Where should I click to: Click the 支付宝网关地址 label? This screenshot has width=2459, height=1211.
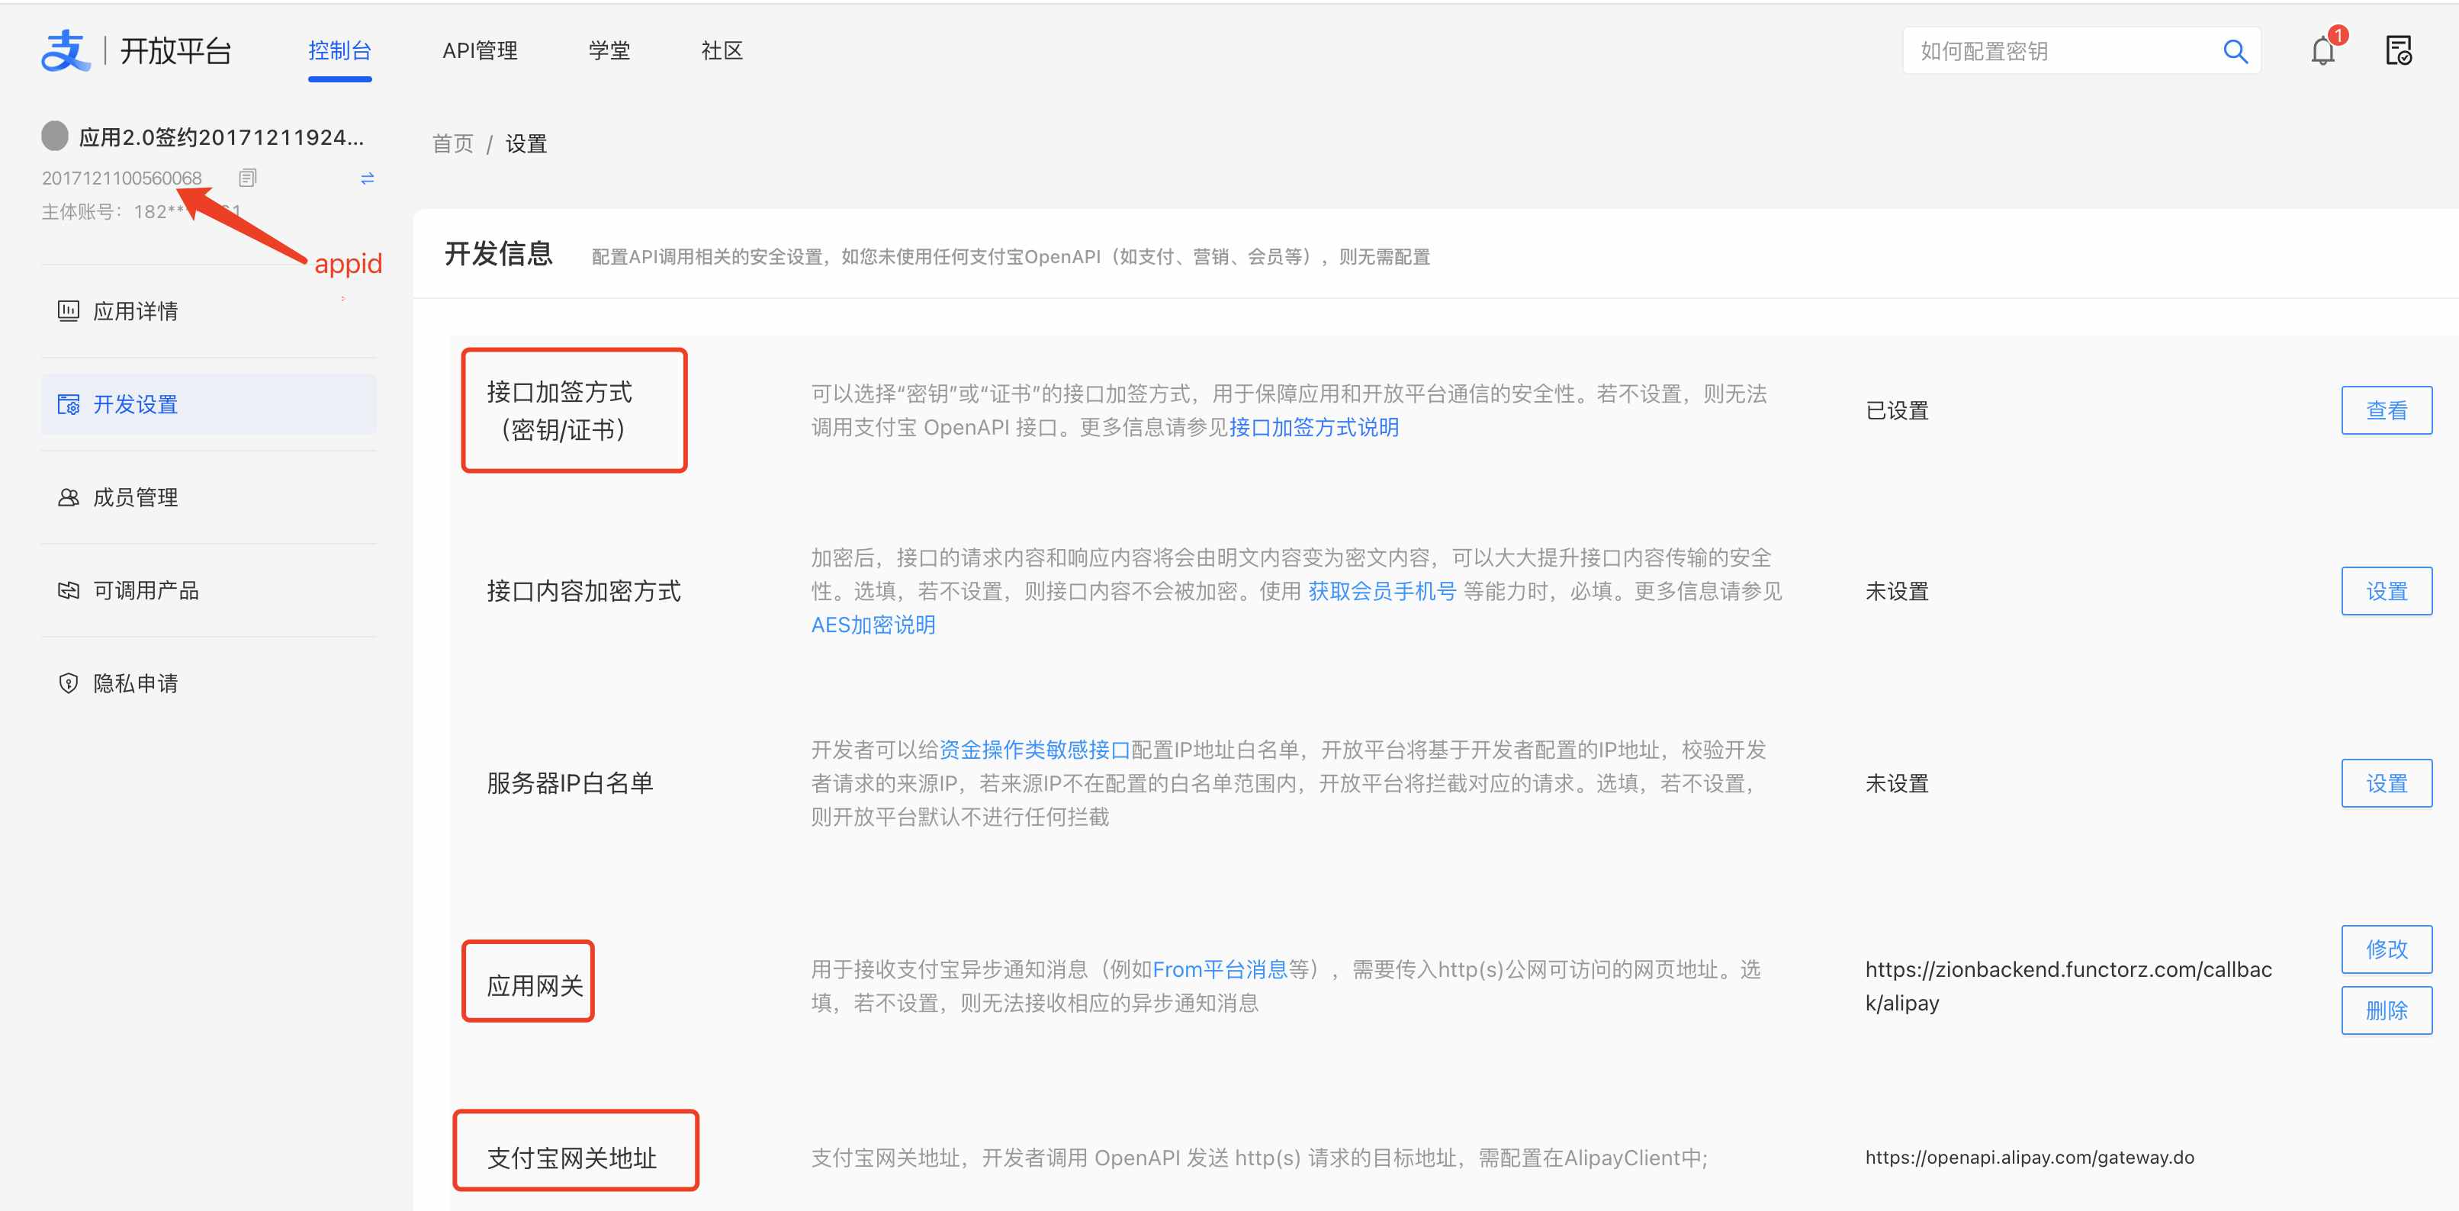coord(571,1158)
